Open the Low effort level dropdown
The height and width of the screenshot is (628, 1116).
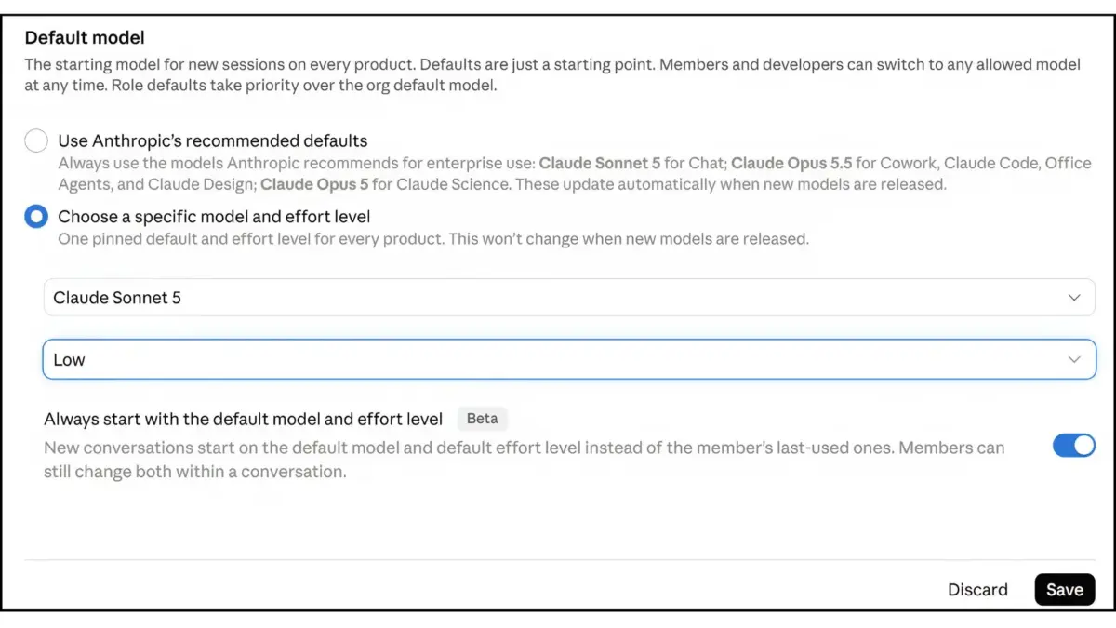tap(569, 359)
